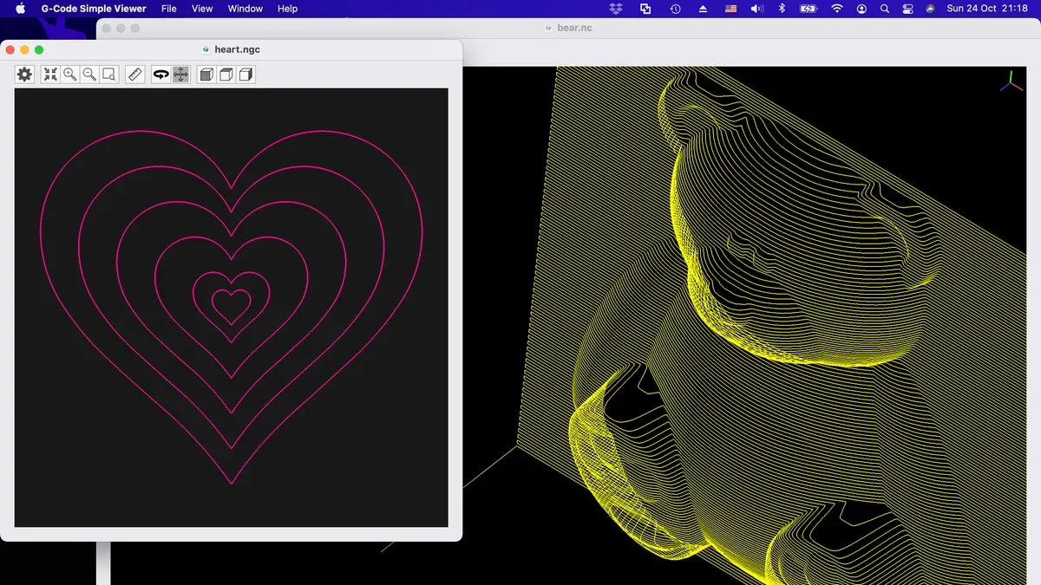Click the heart.ngc window title
Screen dimensions: 1041x585
tap(237, 49)
